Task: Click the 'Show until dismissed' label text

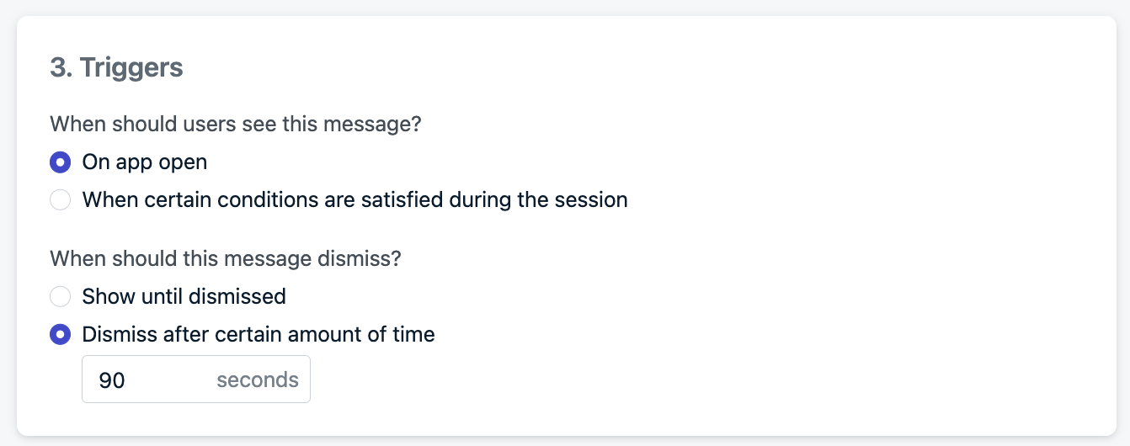Action: click(184, 296)
